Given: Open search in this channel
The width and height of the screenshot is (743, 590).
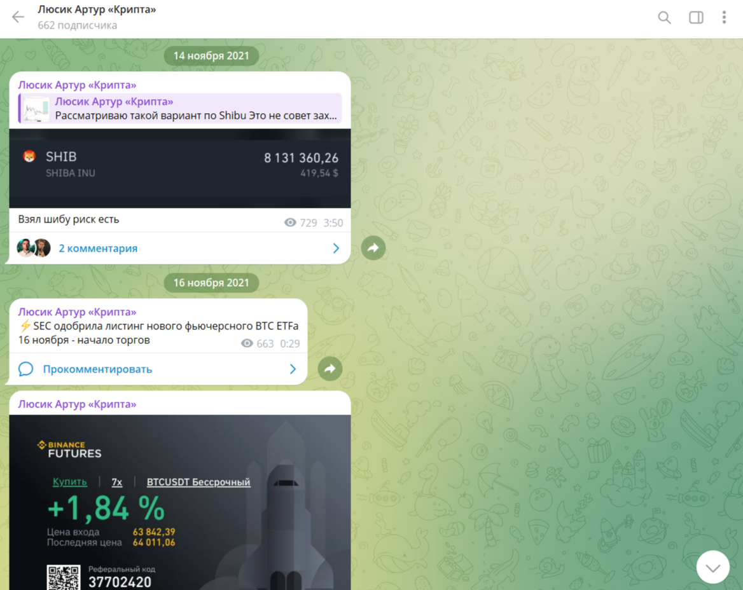Looking at the screenshot, I should click(664, 18).
